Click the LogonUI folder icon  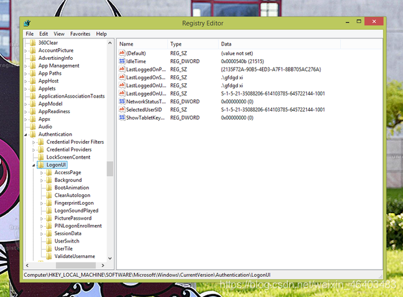pos(41,164)
